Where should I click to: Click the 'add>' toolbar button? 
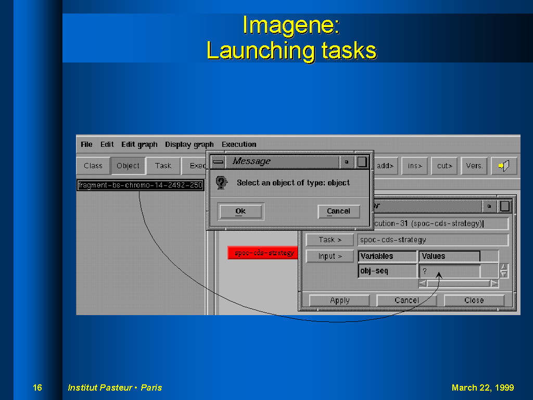click(385, 166)
